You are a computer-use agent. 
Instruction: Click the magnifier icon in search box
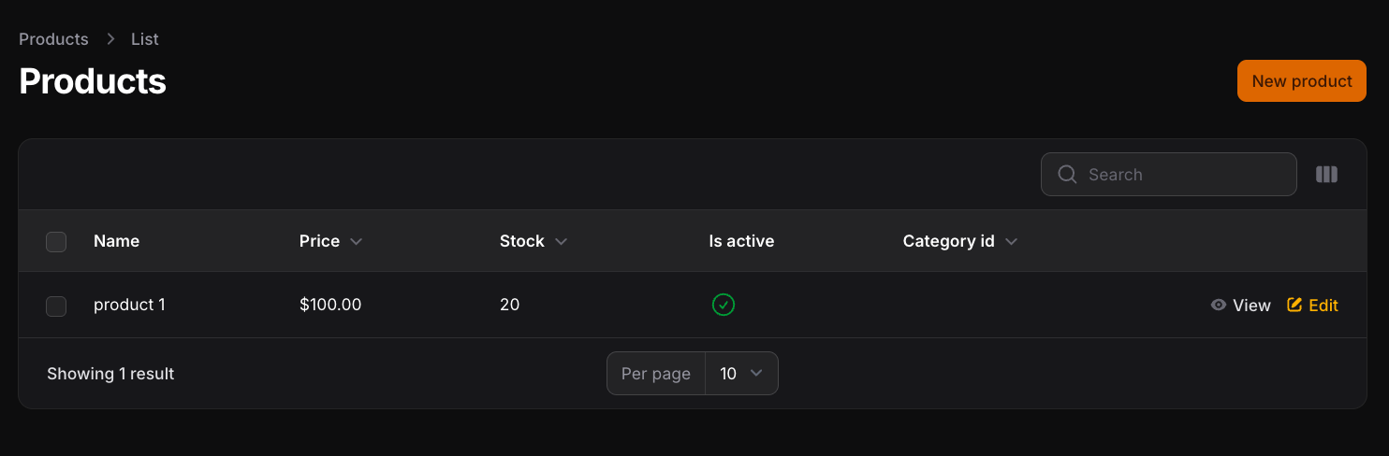(1067, 175)
